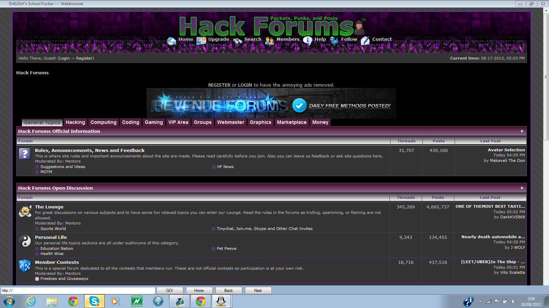Switch to the VIP Area tab
This screenshot has height=308, width=549.
178,123
